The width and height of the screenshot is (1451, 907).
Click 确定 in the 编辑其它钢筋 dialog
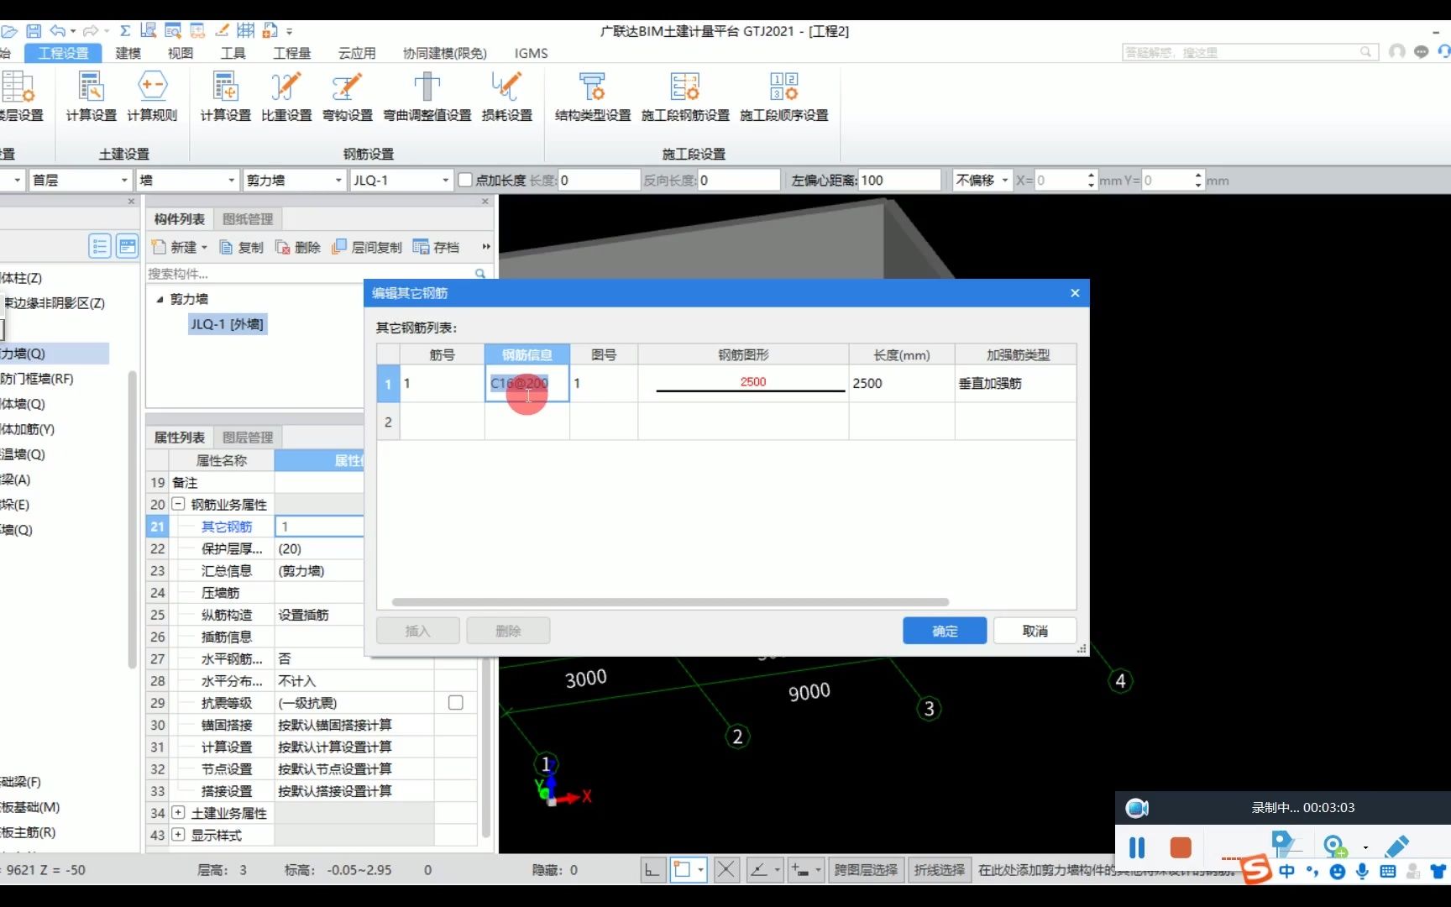pos(944,631)
